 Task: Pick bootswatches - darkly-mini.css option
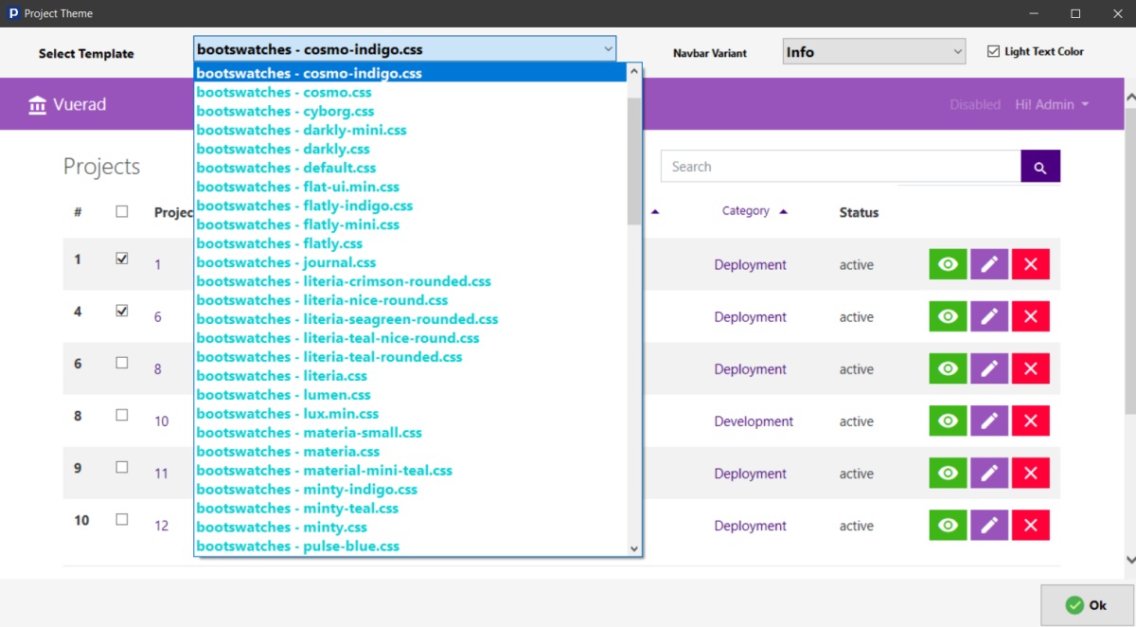click(x=410, y=130)
